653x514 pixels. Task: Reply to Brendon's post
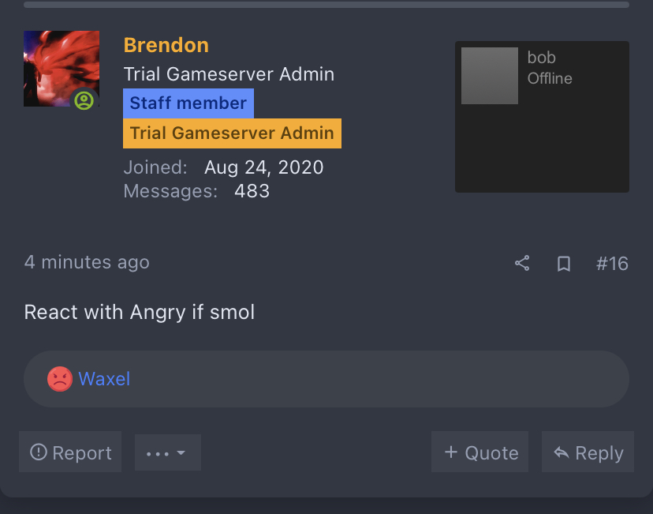pos(588,452)
